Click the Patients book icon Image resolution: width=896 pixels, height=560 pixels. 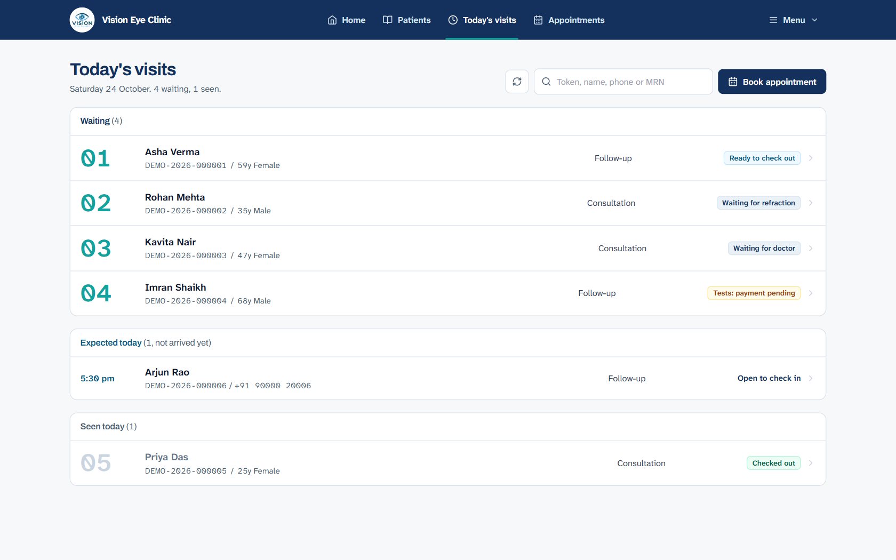388,20
